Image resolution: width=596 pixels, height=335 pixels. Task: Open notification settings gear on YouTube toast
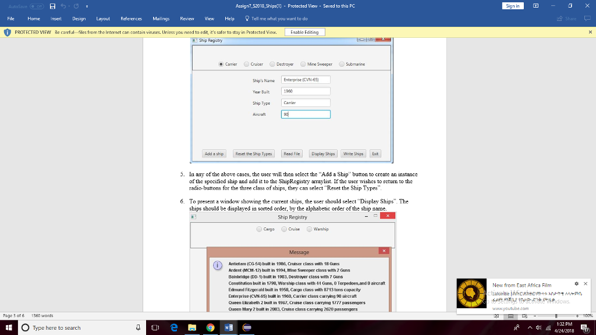(577, 283)
